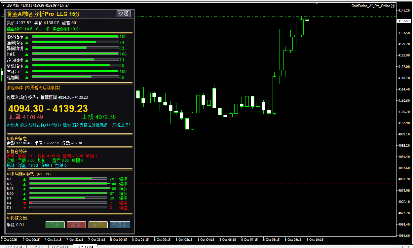Collapse the panel with the 收起 button
The width and height of the screenshot is (413, 248).
(124, 13)
